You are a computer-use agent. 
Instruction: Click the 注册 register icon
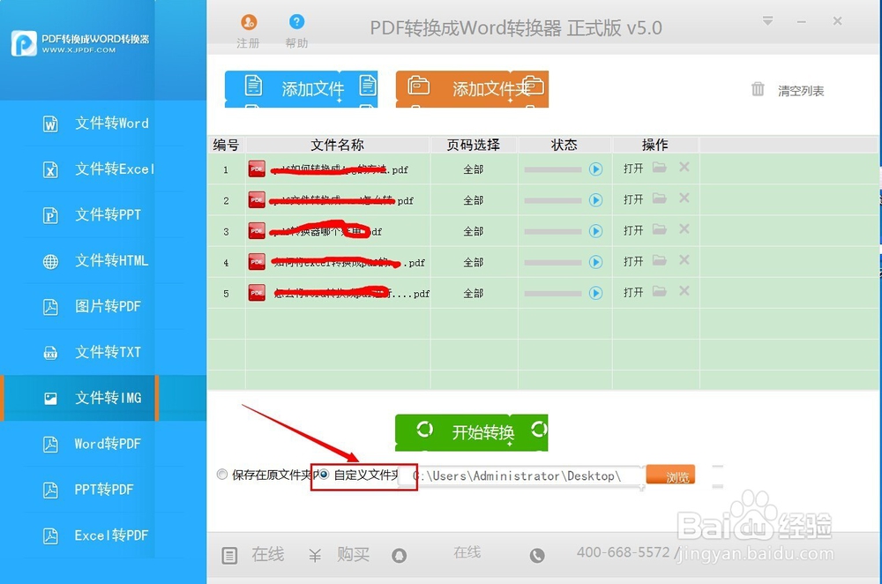coord(249,22)
